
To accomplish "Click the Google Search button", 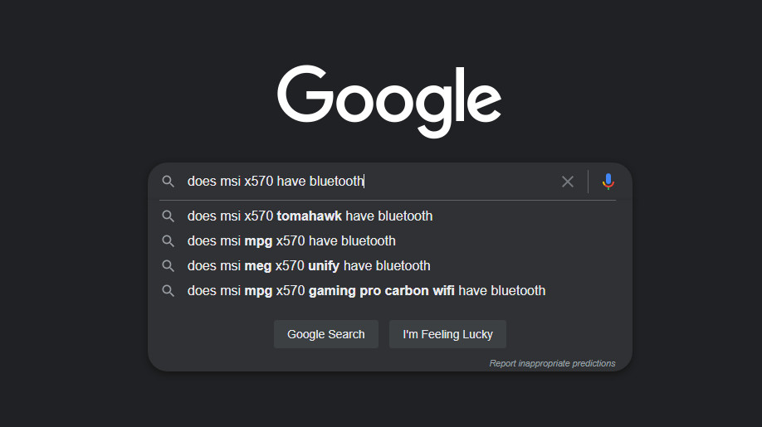I will point(325,334).
